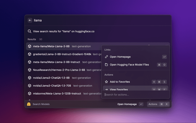Click the back arrow button

pos(30,20)
